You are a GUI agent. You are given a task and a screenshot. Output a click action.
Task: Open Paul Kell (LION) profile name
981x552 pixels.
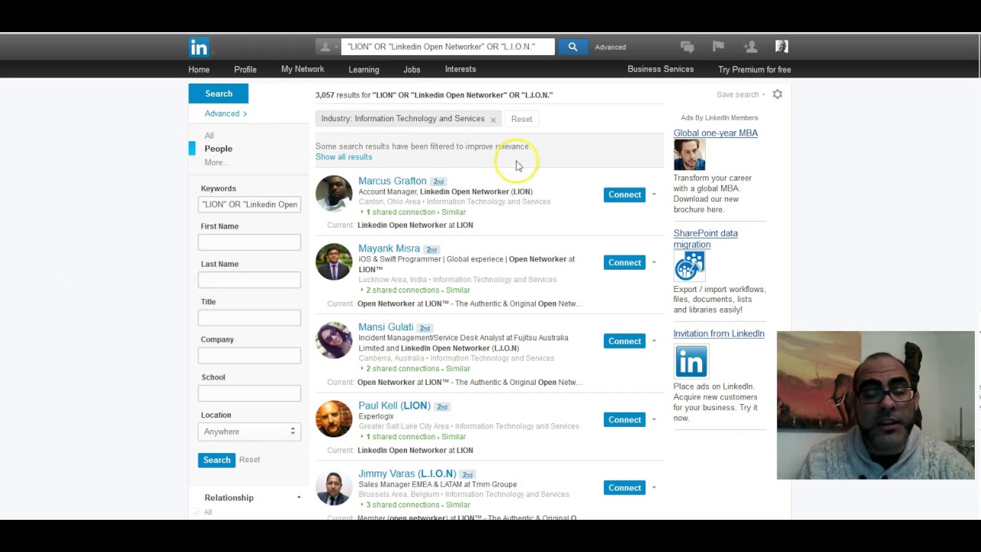click(x=394, y=406)
